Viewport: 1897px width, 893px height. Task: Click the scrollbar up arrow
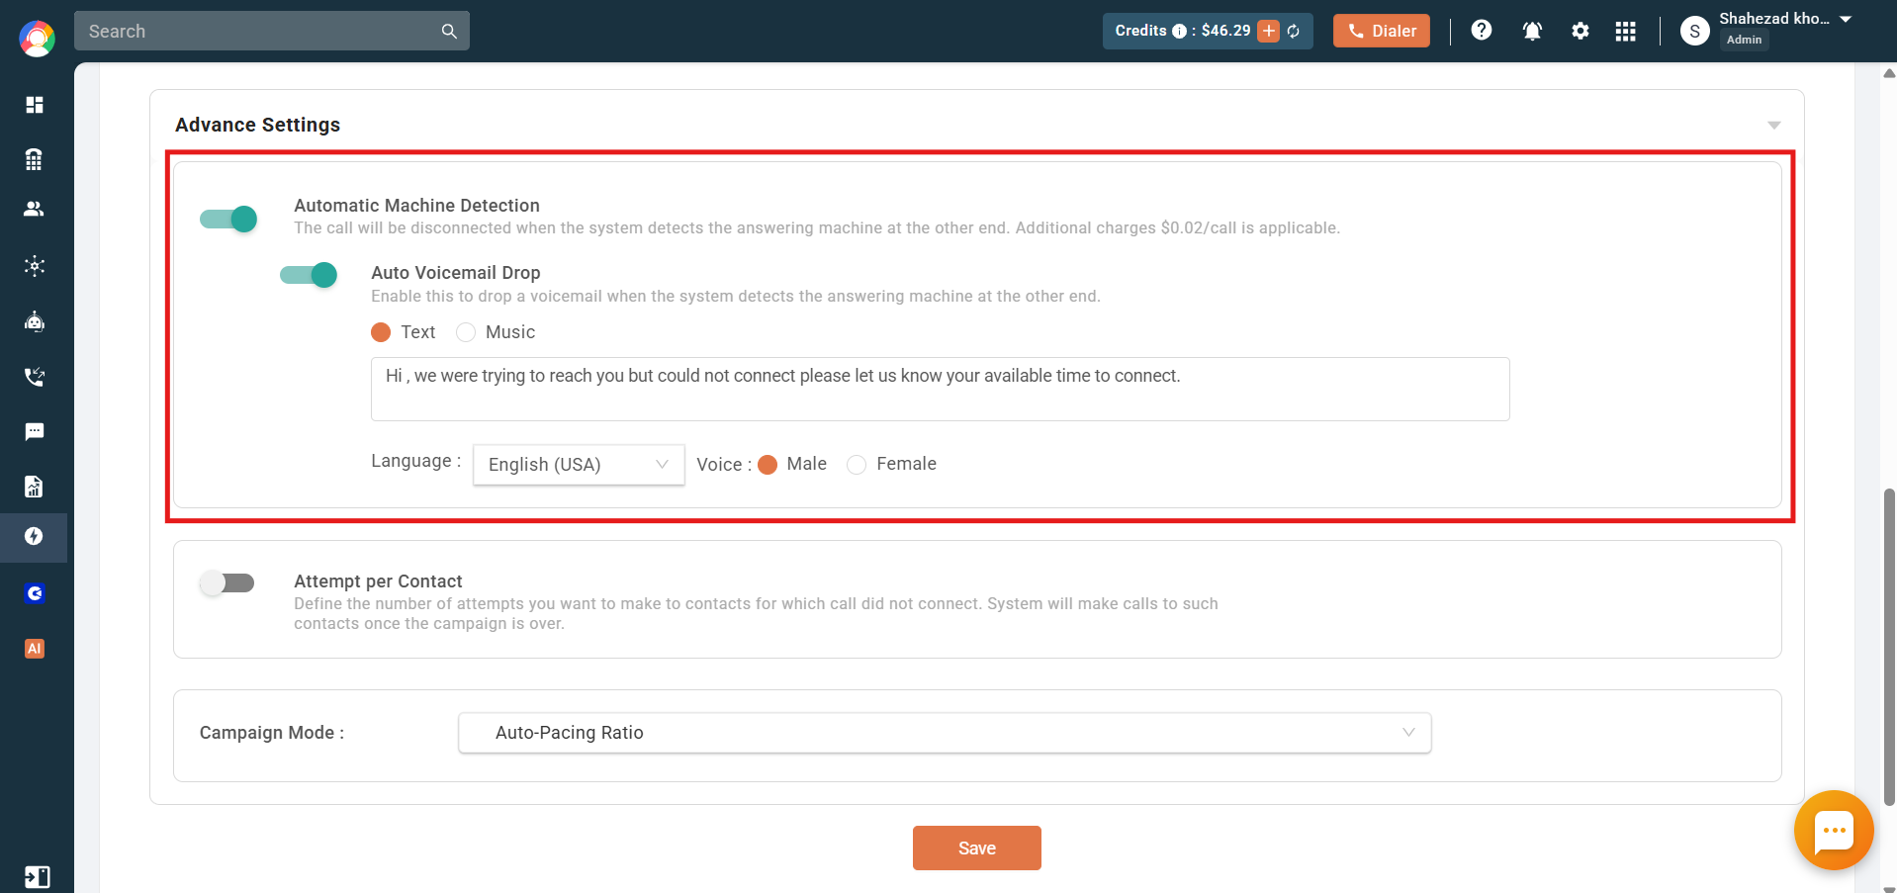(x=1890, y=73)
